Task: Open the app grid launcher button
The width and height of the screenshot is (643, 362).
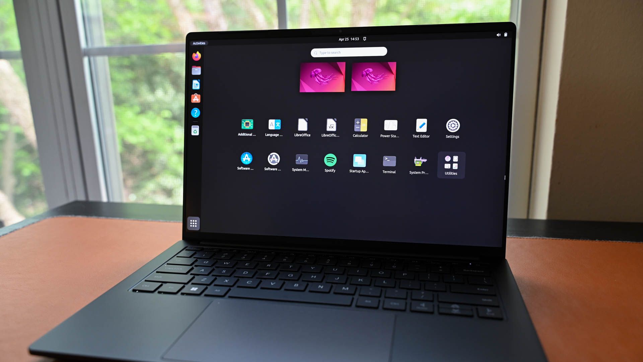Action: [x=194, y=223]
